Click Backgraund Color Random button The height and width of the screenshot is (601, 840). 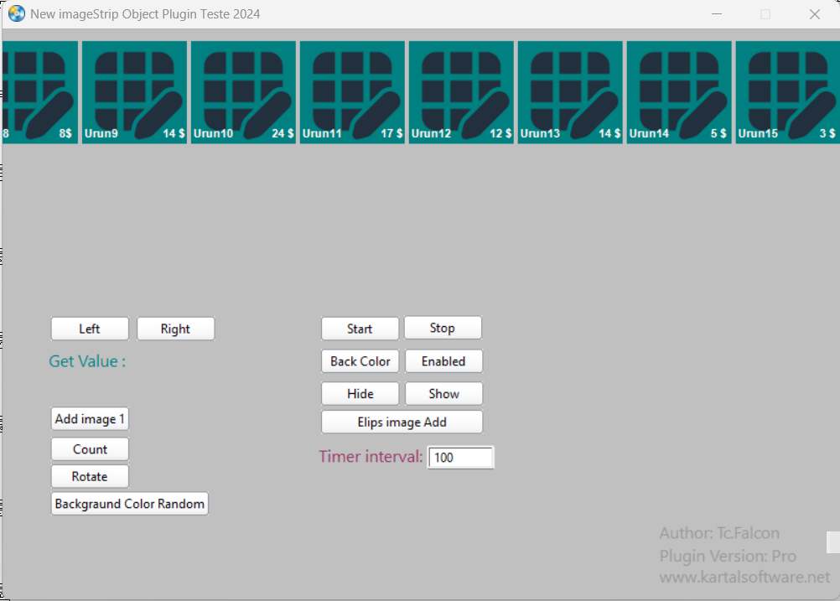tap(130, 504)
